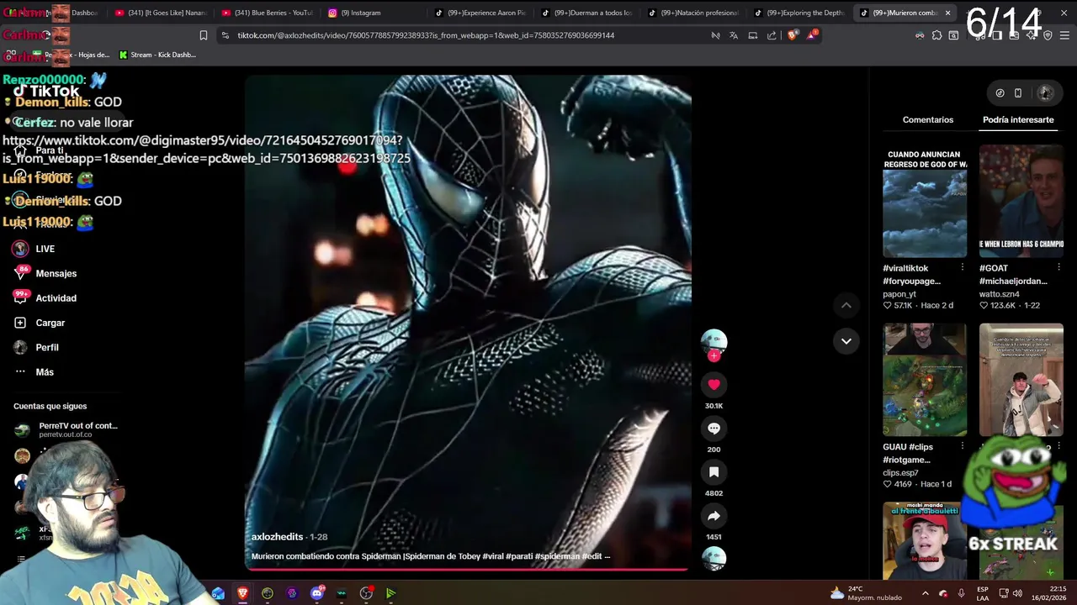Open the comments bubble showing 200
1077x605 pixels.
click(714, 429)
